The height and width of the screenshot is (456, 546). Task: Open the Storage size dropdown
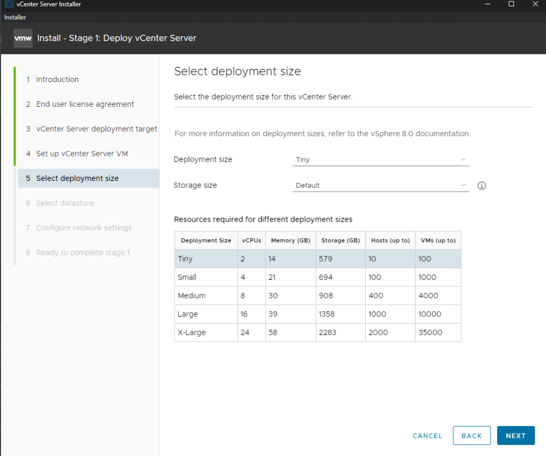point(380,186)
